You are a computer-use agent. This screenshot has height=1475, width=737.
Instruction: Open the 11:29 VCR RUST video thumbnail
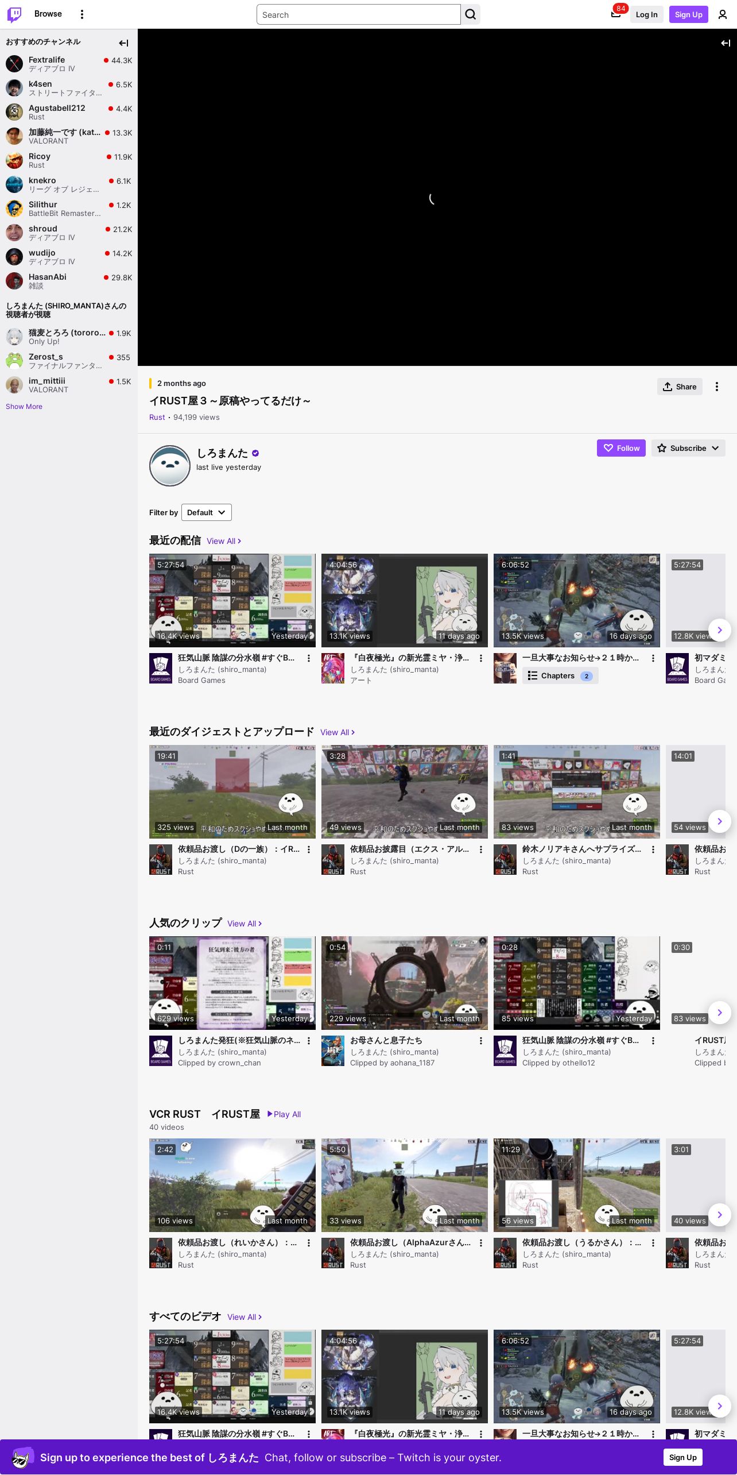point(577,1185)
